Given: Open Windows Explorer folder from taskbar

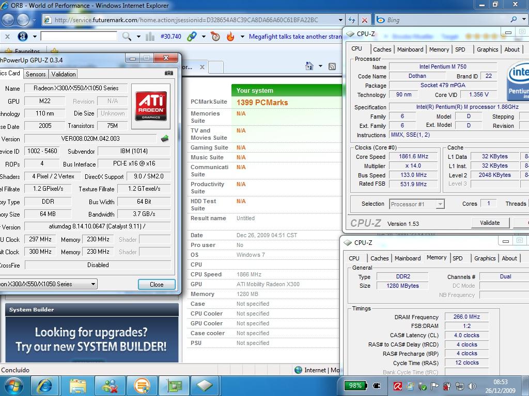Looking at the screenshot, I should (x=77, y=386).
